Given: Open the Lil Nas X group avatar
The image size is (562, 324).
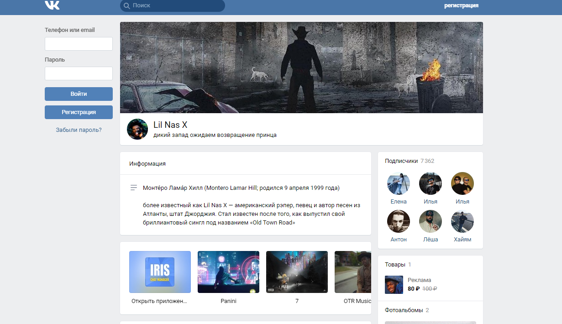Looking at the screenshot, I should pyautogui.click(x=137, y=129).
